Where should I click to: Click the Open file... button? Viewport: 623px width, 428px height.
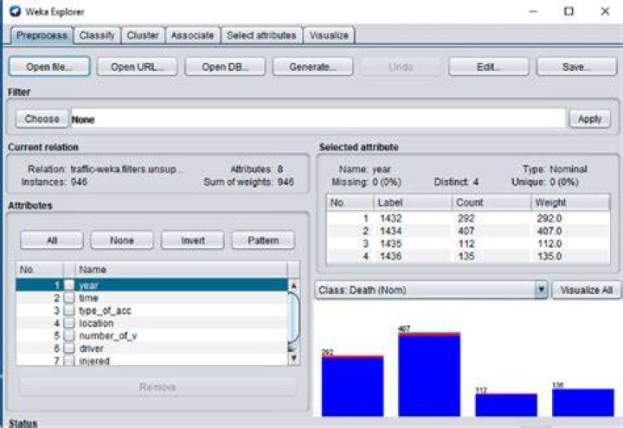coord(49,67)
